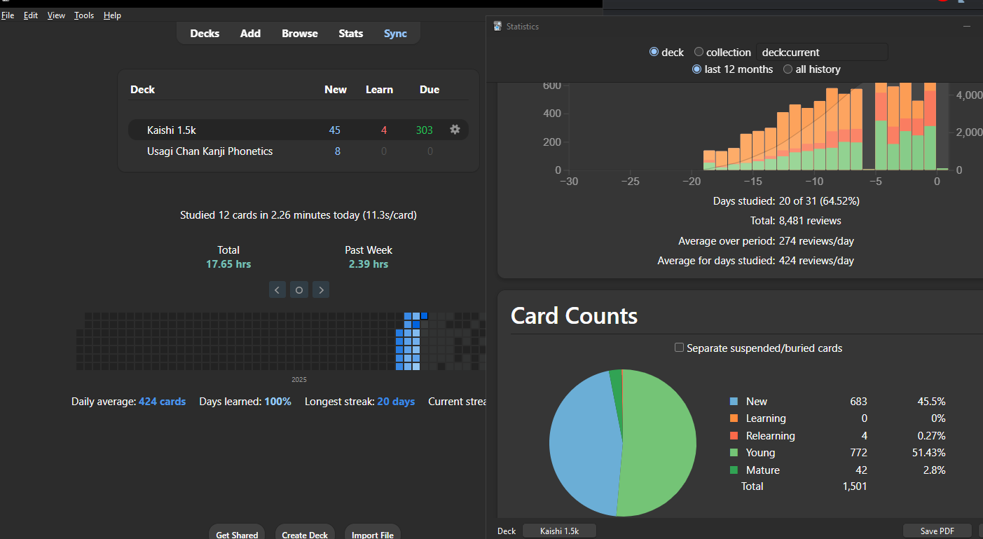Open options gear for Kaishi 1.5k deck
Viewport: 983px width, 539px height.
click(x=455, y=130)
